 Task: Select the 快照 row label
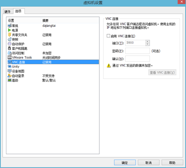pos(15,40)
